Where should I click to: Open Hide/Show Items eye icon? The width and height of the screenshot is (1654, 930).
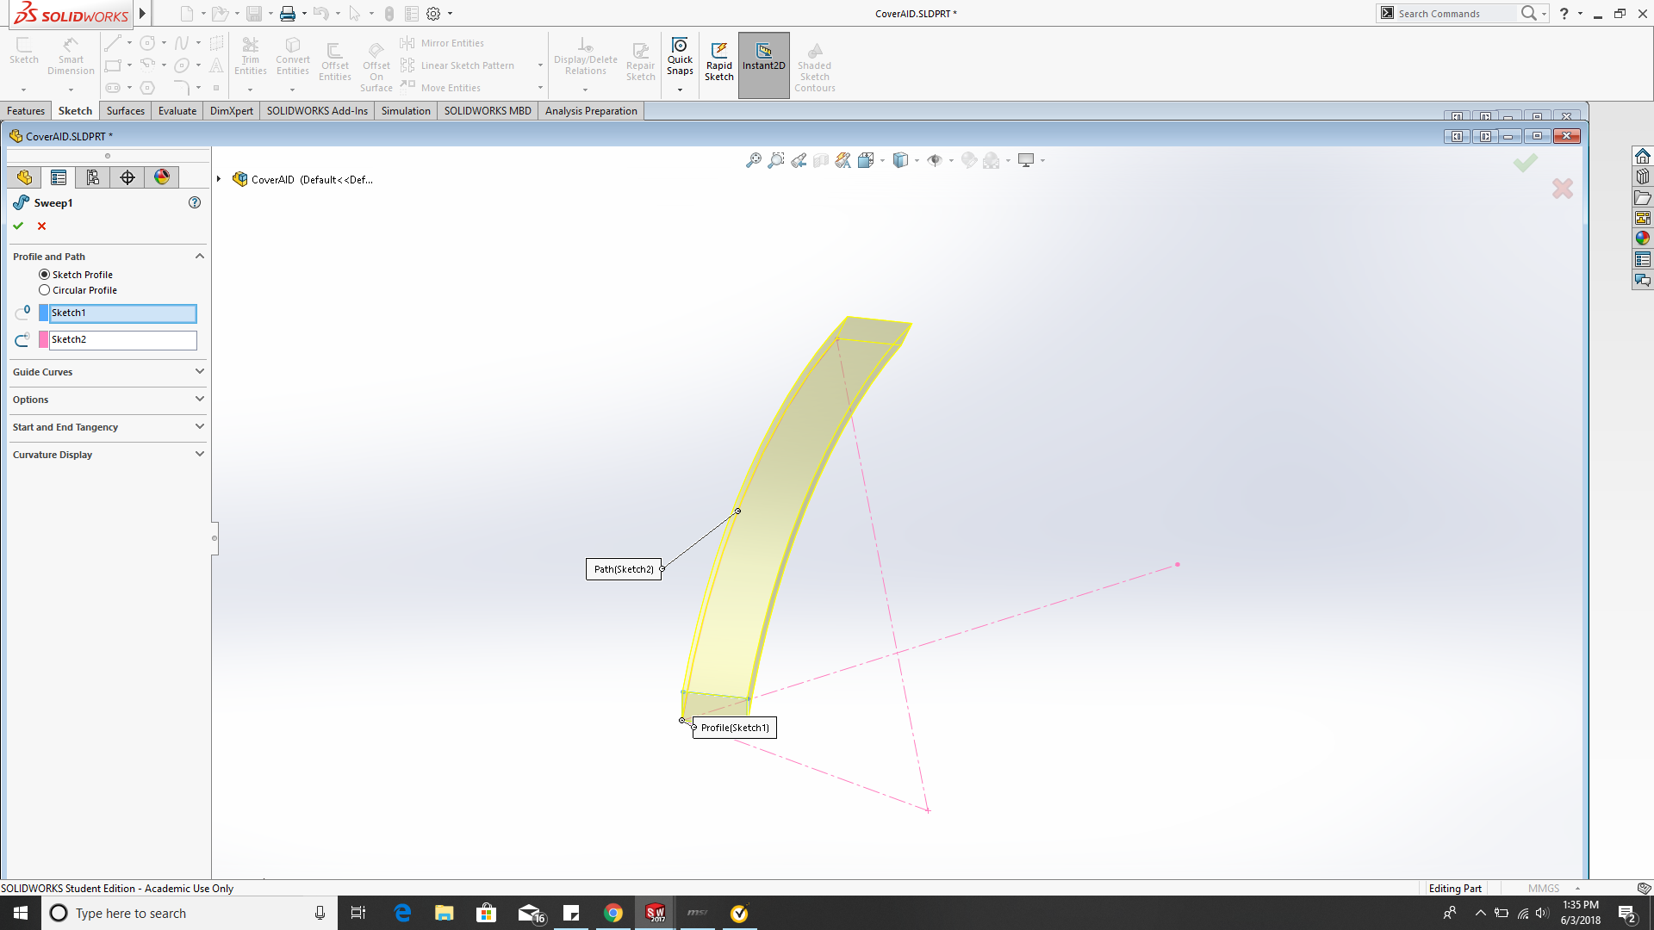[935, 160]
